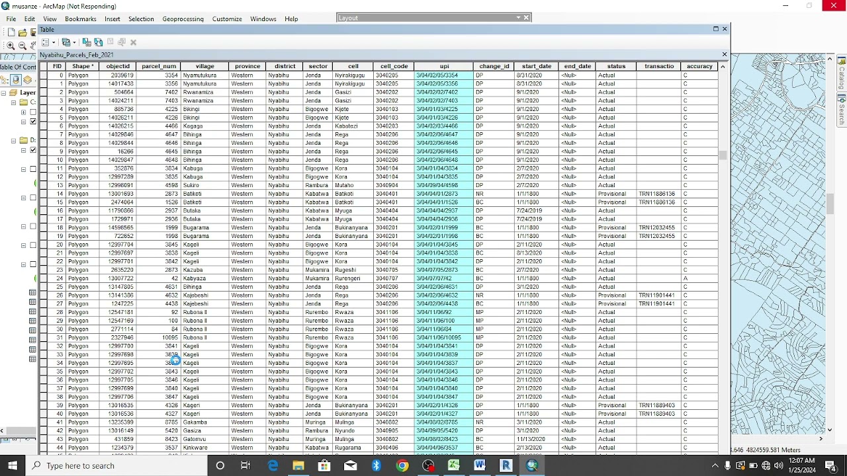Click the Select By Attributes icon

87,42
